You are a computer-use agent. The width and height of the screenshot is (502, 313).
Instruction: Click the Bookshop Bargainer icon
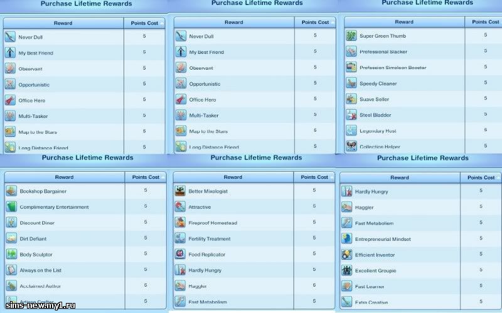pos(11,191)
